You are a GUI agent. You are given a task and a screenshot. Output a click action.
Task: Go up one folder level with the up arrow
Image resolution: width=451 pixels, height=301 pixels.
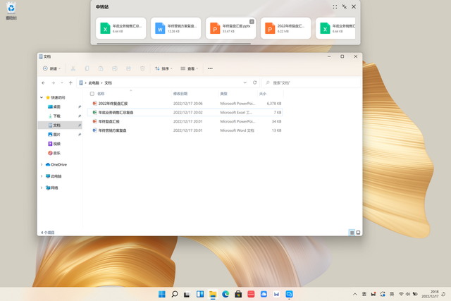click(70, 83)
